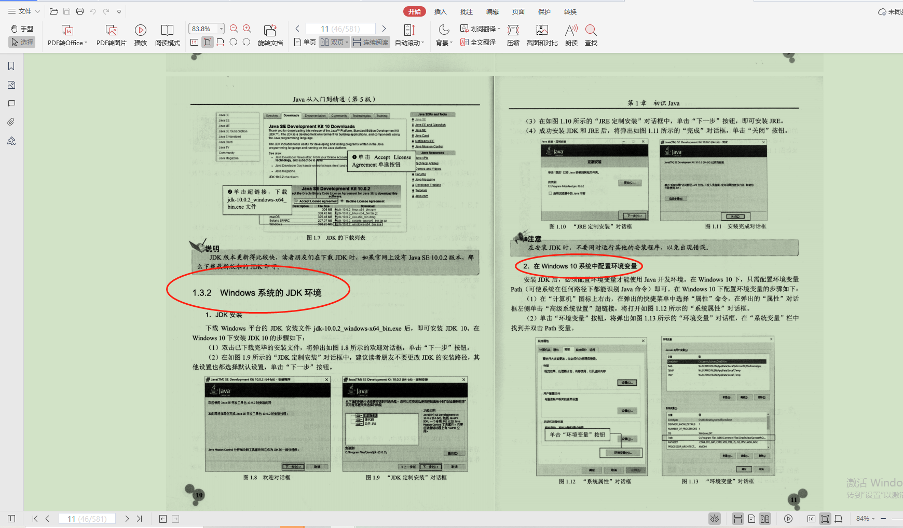The height and width of the screenshot is (528, 903).
Task: Switch to the 开始 ribbon tab
Action: [x=415, y=11]
